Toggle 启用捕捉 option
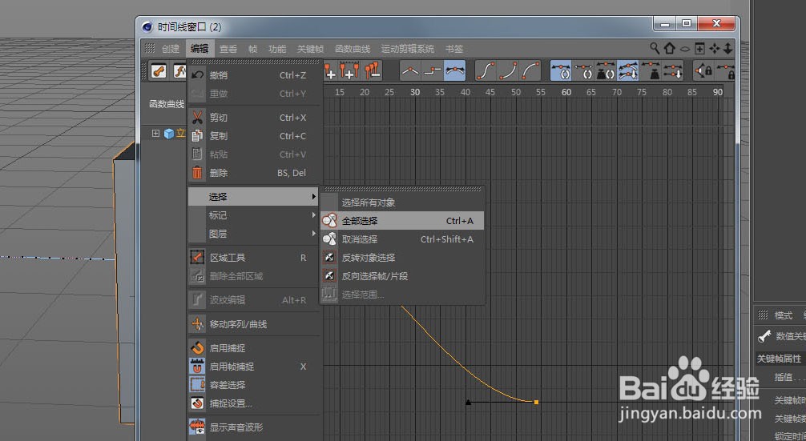The image size is (806, 441). 255,348
